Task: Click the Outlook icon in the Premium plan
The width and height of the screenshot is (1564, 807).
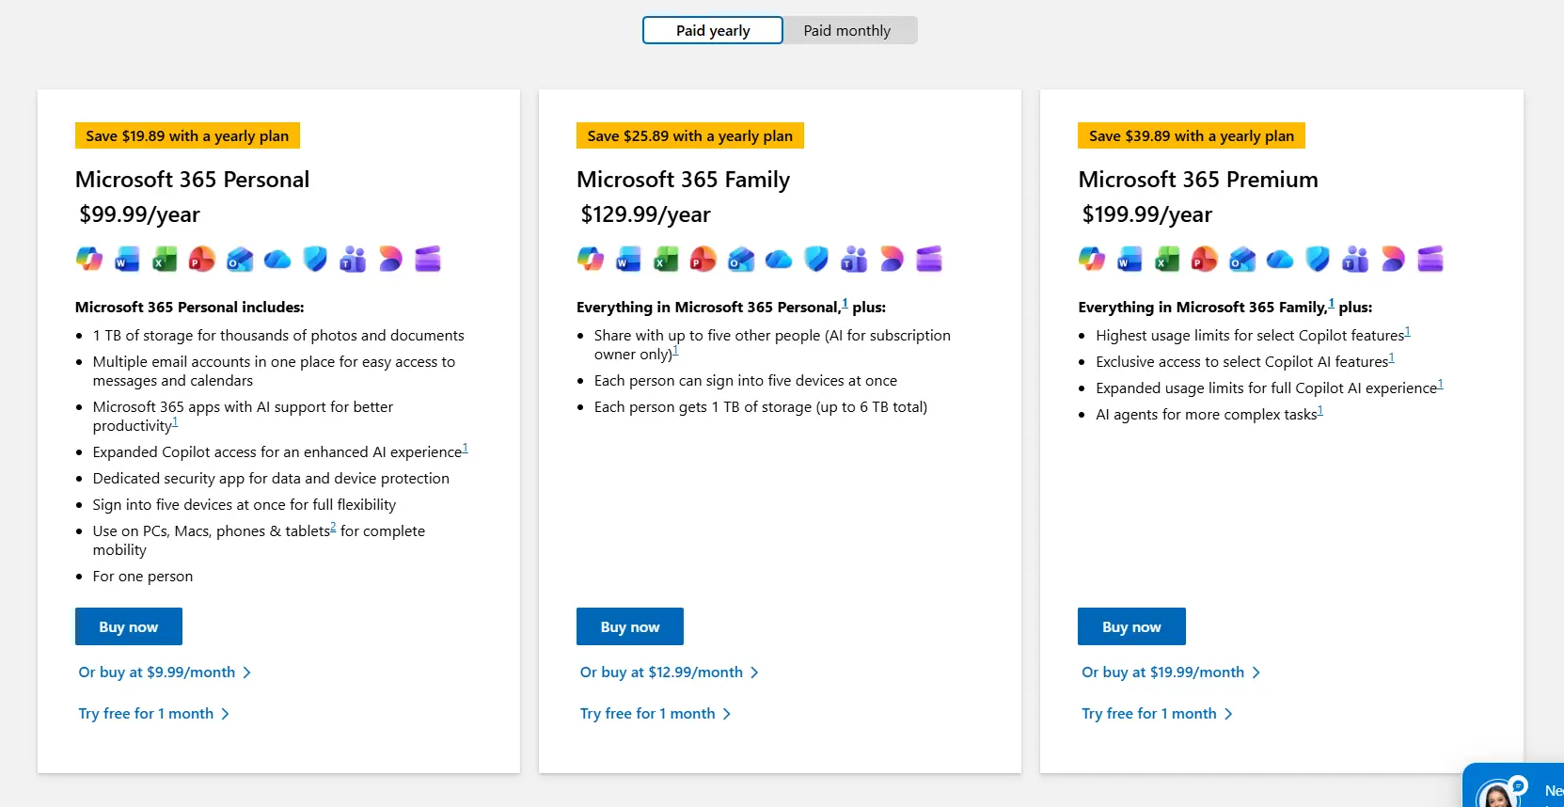Action: pos(1242,259)
